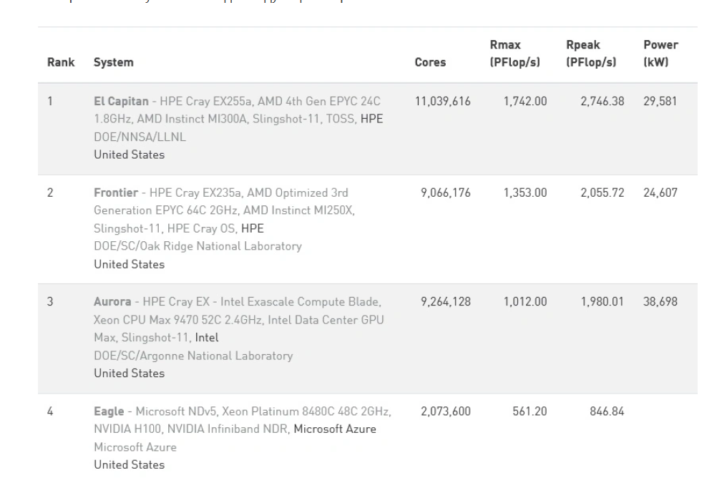
Task: Click the Rmax (PFlop/s) column header
Action: [x=514, y=54]
